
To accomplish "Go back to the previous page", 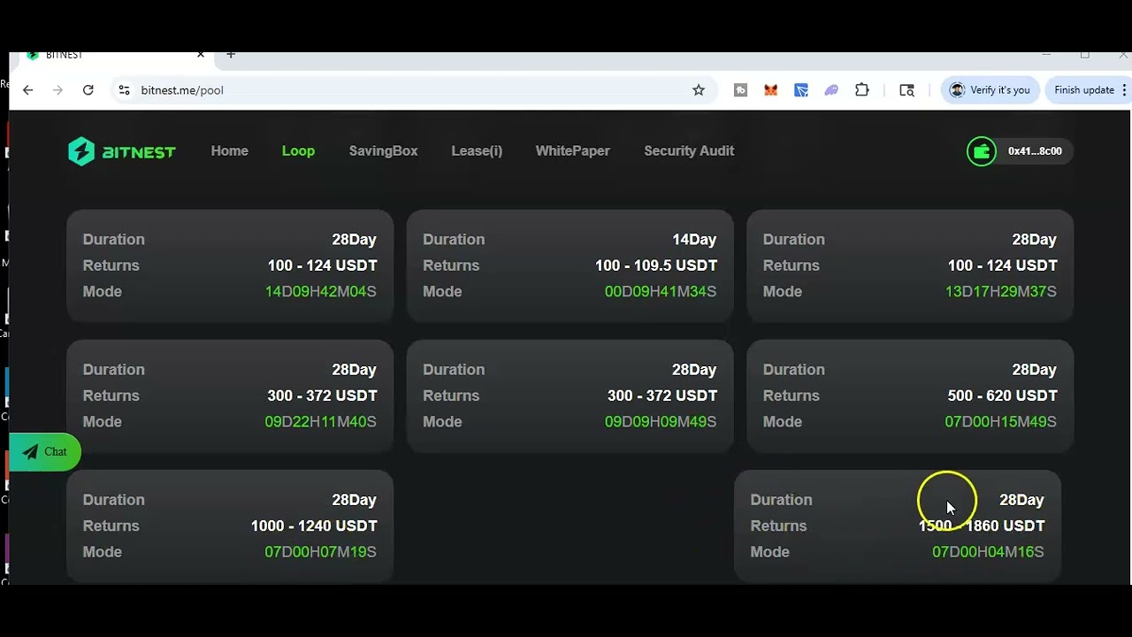I will [x=28, y=90].
